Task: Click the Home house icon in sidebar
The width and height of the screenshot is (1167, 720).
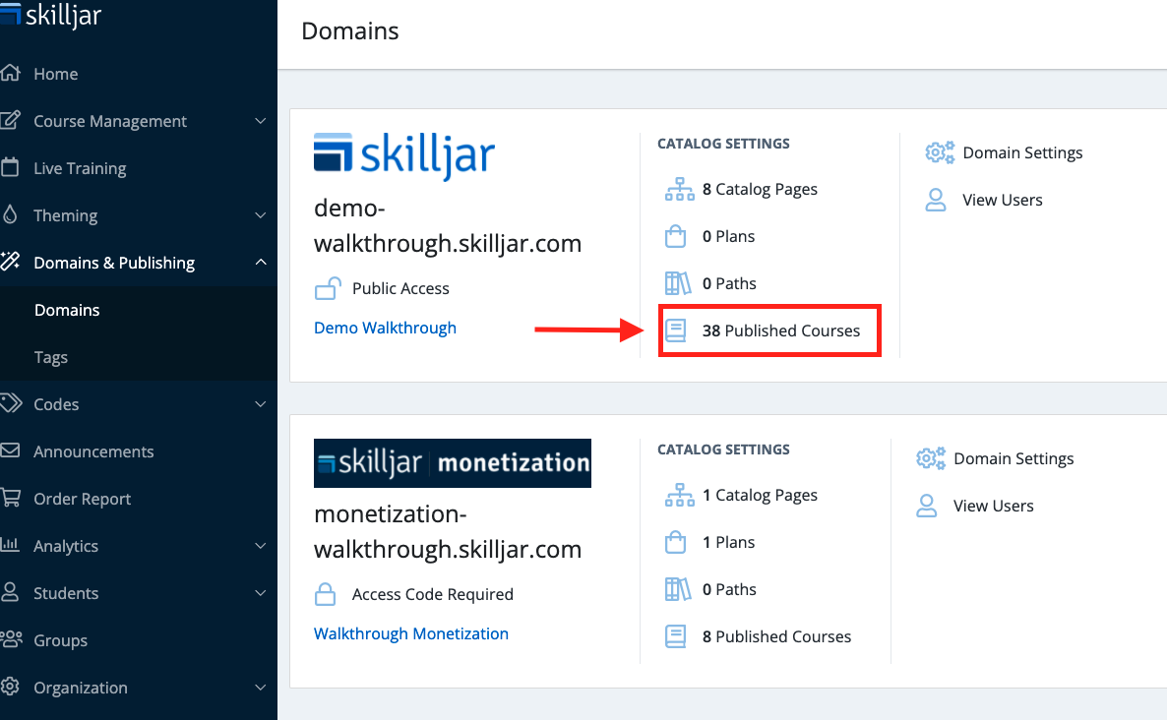Action: [x=10, y=73]
